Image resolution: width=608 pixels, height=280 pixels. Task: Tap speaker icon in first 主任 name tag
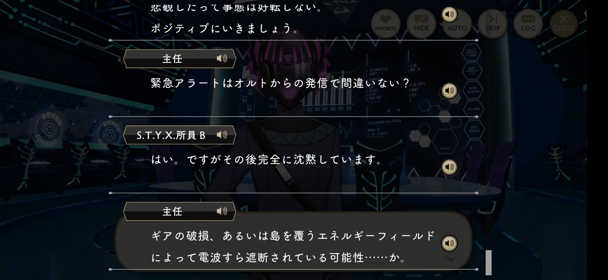[x=222, y=58]
